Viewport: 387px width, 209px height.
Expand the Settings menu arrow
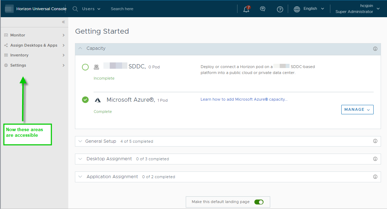coord(63,65)
